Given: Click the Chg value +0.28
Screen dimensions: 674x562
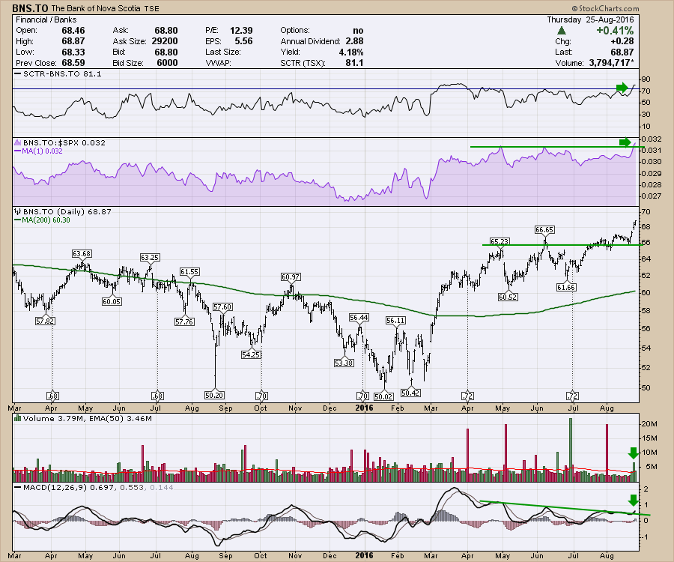Looking at the screenshot, I should pos(622,41).
